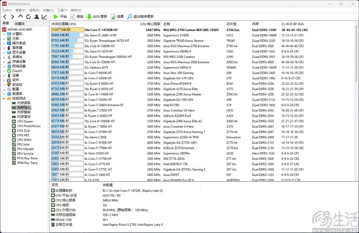Screen dimensions: 359x233
Task: Open the 收藏(O) menu
Action: pos(48,11)
